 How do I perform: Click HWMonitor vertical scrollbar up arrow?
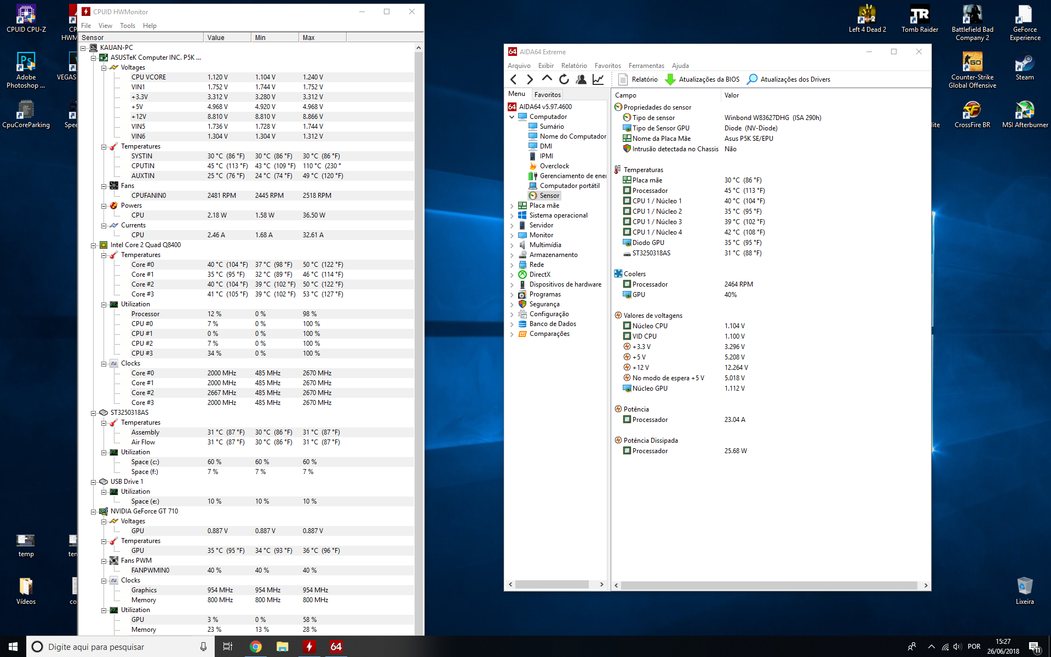(x=418, y=48)
